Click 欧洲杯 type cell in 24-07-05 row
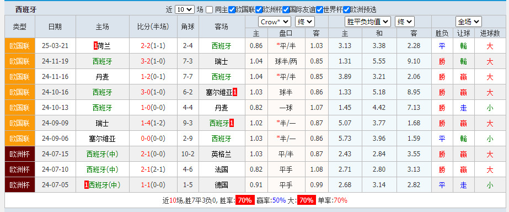The image size is (509, 212). click(20, 185)
